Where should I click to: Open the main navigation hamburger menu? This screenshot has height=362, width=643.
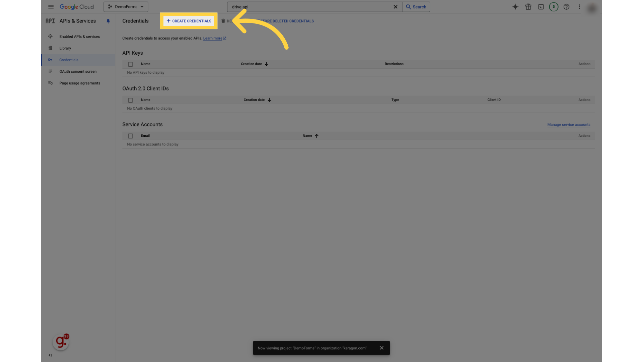51,7
